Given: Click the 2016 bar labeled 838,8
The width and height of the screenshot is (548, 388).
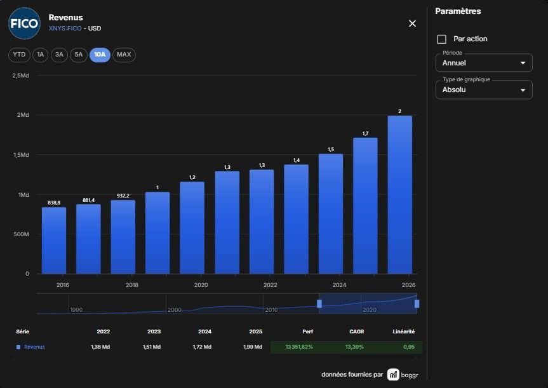Looking at the screenshot, I should click(x=54, y=241).
